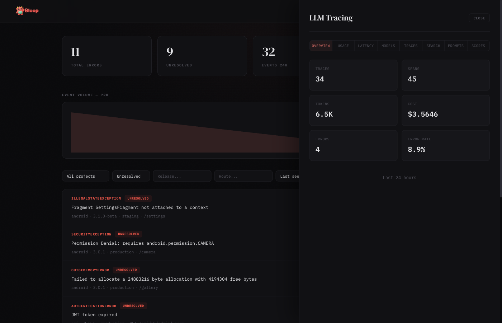The image size is (502, 323).
Task: Open the SecurityException camera permission error
Action: (x=143, y=243)
